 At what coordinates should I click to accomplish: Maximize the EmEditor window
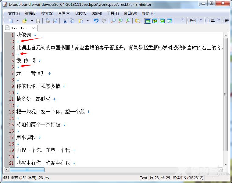212,3
